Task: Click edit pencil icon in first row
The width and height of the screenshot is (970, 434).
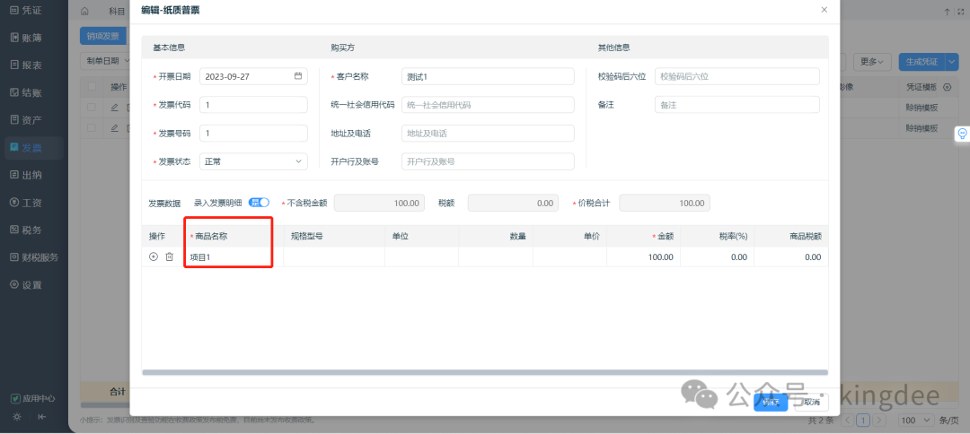Action: coord(114,108)
